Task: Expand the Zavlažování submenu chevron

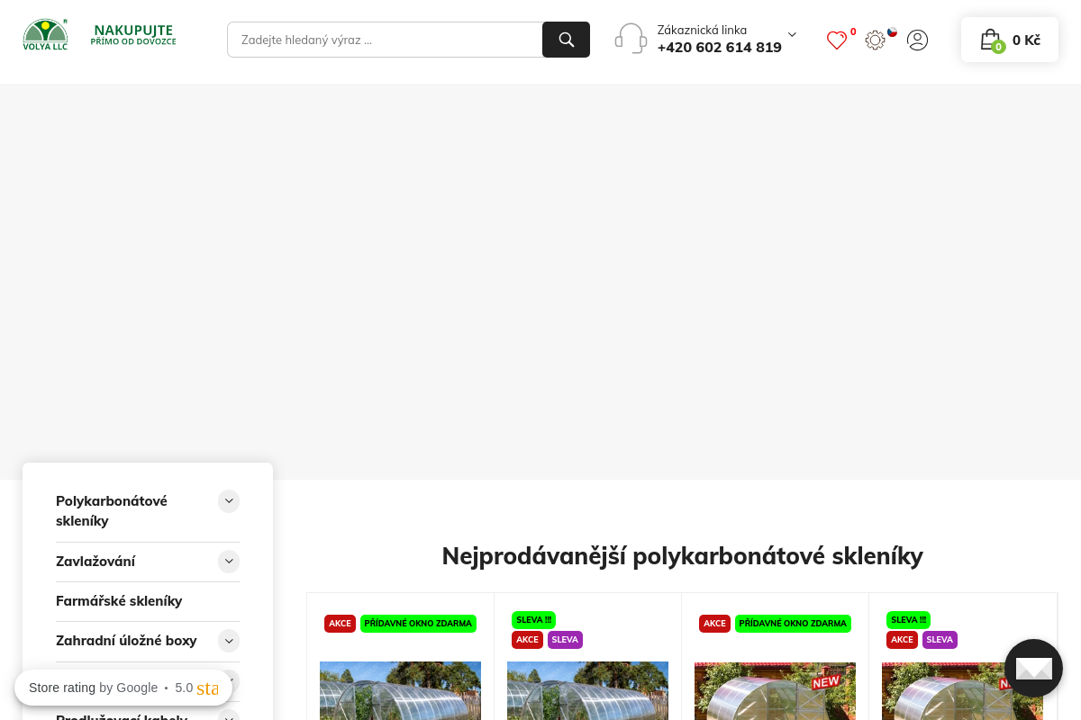Action: pos(229,562)
